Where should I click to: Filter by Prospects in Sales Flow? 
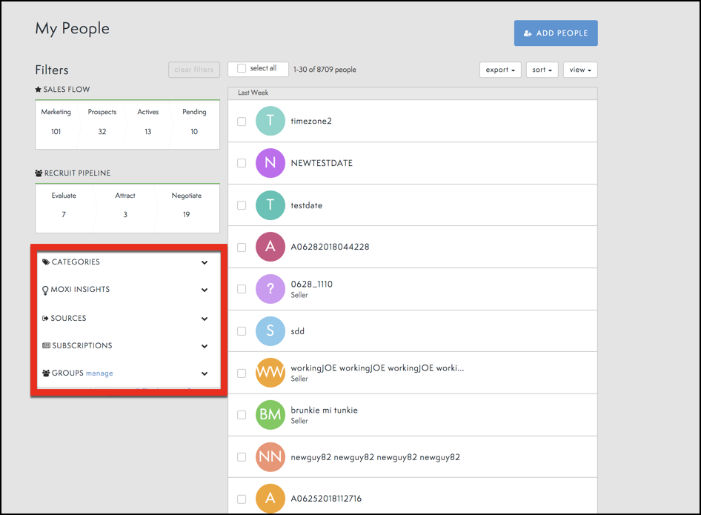102,122
